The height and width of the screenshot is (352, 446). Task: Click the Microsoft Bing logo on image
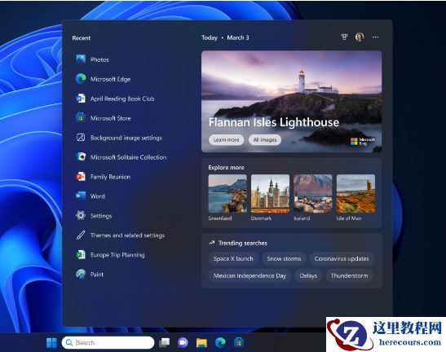pyautogui.click(x=363, y=141)
